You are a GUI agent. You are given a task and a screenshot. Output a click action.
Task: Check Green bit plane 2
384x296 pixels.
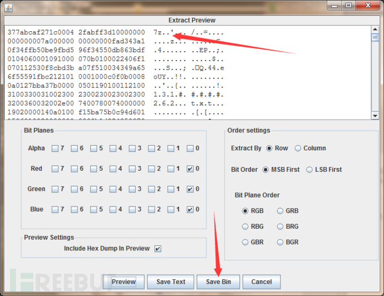[x=151, y=189]
